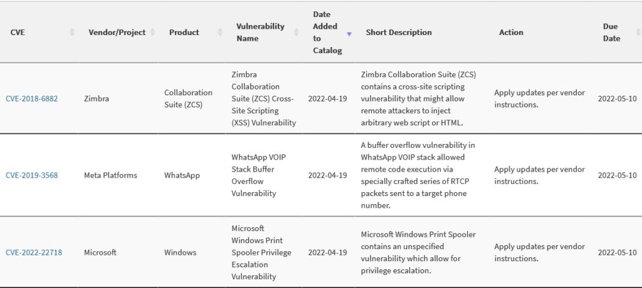Open the CVE-2022-22718 link
642x288 pixels.
point(34,252)
